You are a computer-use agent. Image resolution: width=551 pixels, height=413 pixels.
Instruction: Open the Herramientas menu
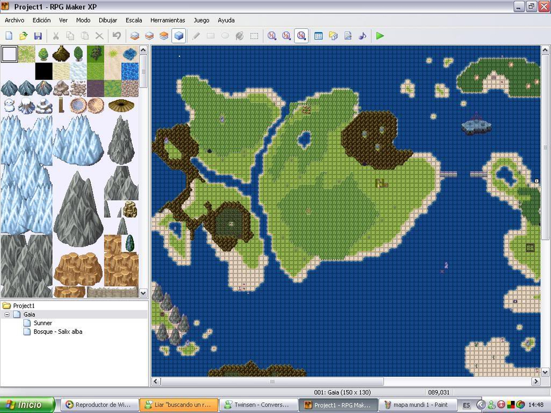168,20
